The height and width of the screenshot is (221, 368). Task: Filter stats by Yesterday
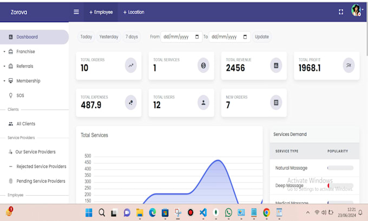click(109, 37)
